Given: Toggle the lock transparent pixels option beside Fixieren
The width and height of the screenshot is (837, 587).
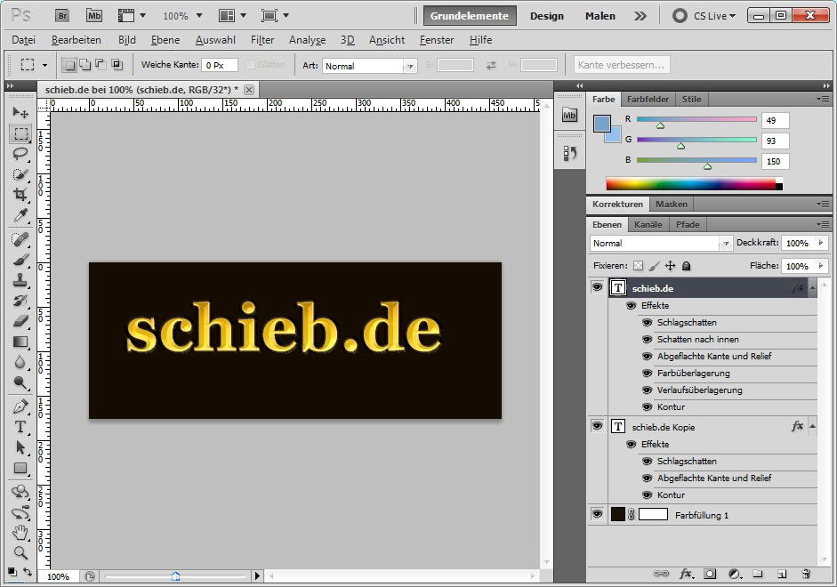Looking at the screenshot, I should [x=638, y=266].
